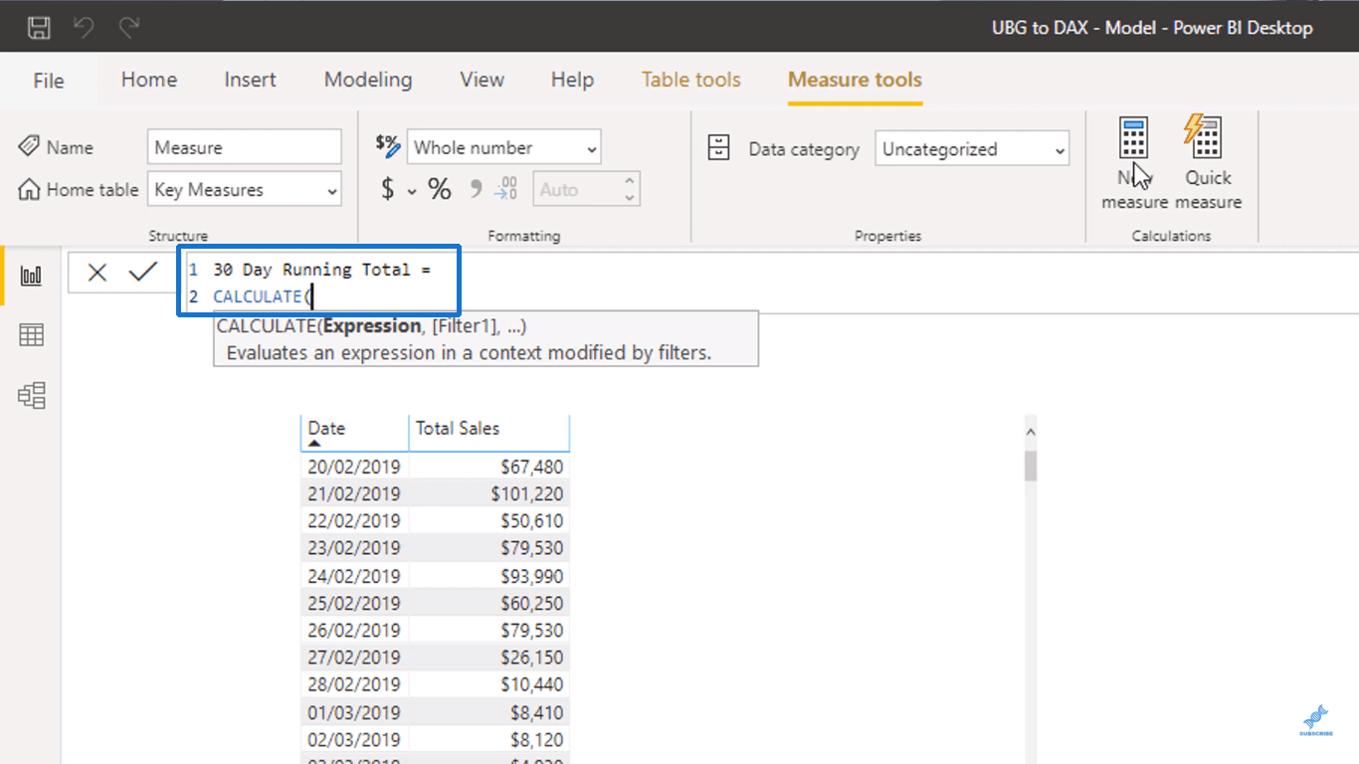This screenshot has height=764, width=1359.
Task: Open the Modeling ribbon tab
Action: click(368, 80)
